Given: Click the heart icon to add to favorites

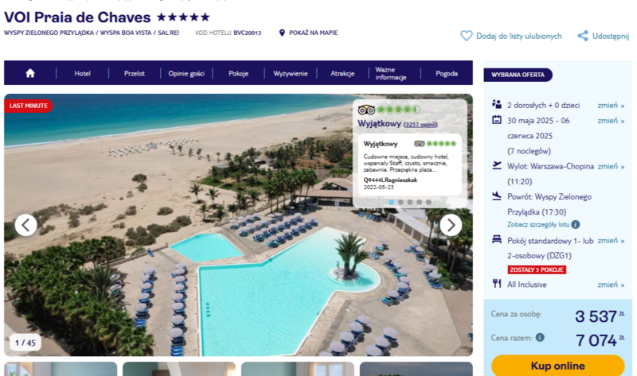Looking at the screenshot, I should 466,36.
